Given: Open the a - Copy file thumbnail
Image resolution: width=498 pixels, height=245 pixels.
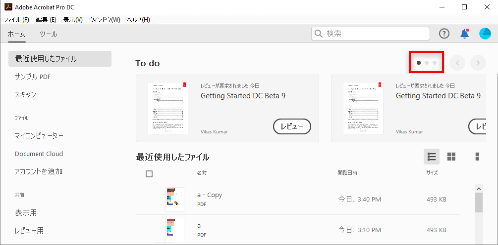Looking at the screenshot, I should 175,200.
